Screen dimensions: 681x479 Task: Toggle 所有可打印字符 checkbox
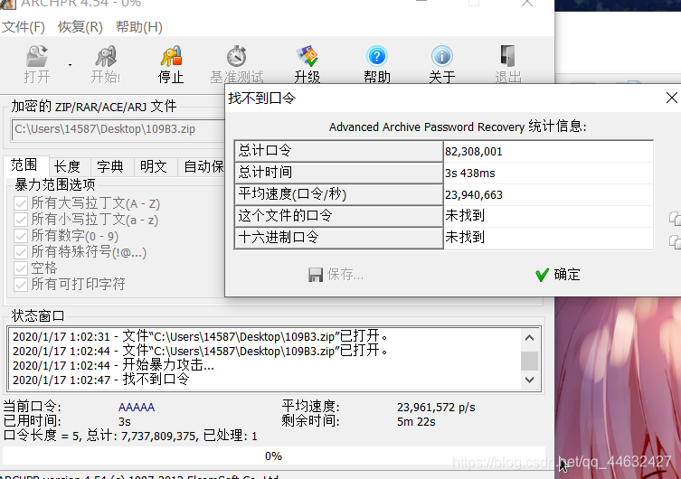click(21, 285)
